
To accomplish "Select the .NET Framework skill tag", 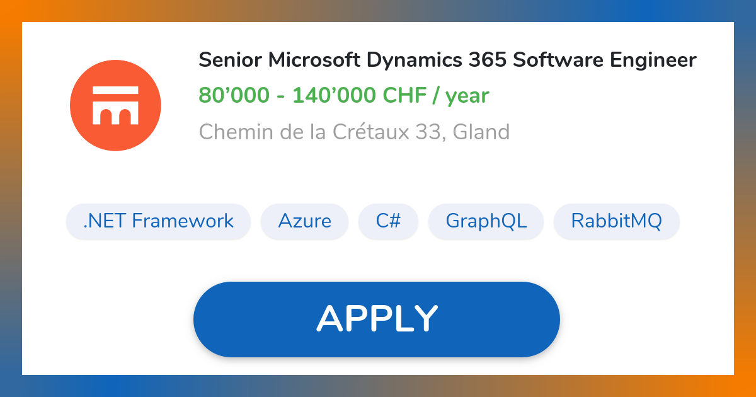I will coord(157,221).
